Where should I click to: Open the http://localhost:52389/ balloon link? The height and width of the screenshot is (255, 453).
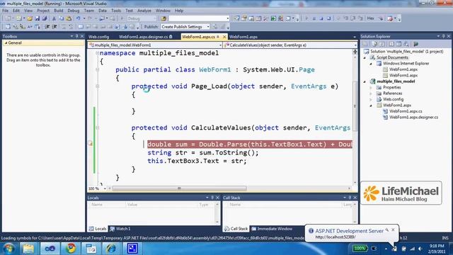[x=335, y=237]
